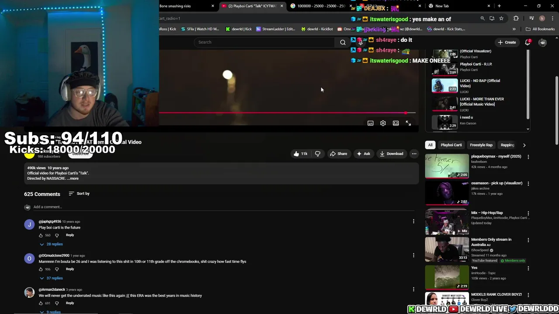The width and height of the screenshot is (559, 314).
Task: Open video player settings gear
Action: 383,123
